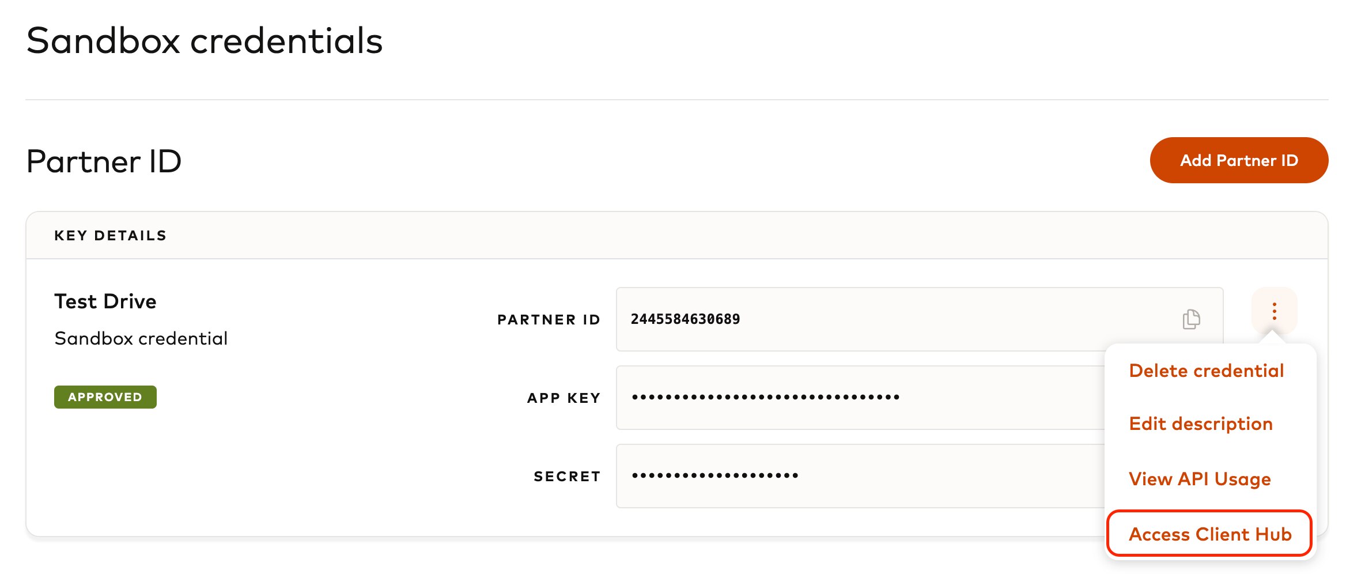
Task: Click the Partner ID value 2445584630689
Action: [x=685, y=319]
